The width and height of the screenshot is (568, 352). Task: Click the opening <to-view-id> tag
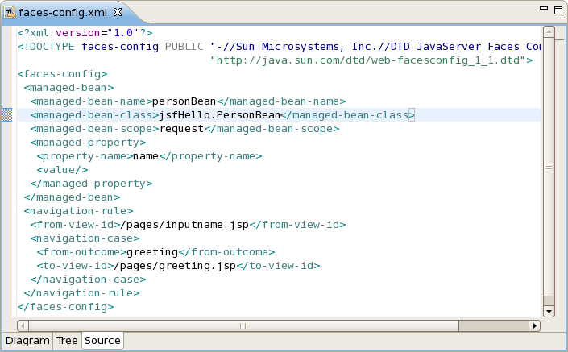tap(76, 266)
